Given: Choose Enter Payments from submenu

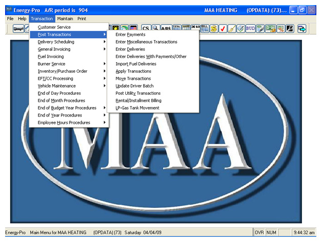Looking at the screenshot, I should click(153, 35).
